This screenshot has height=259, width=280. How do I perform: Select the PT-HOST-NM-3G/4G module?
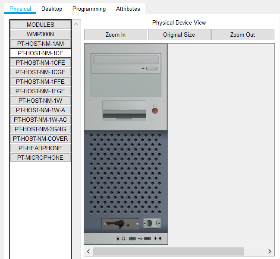coord(41,129)
